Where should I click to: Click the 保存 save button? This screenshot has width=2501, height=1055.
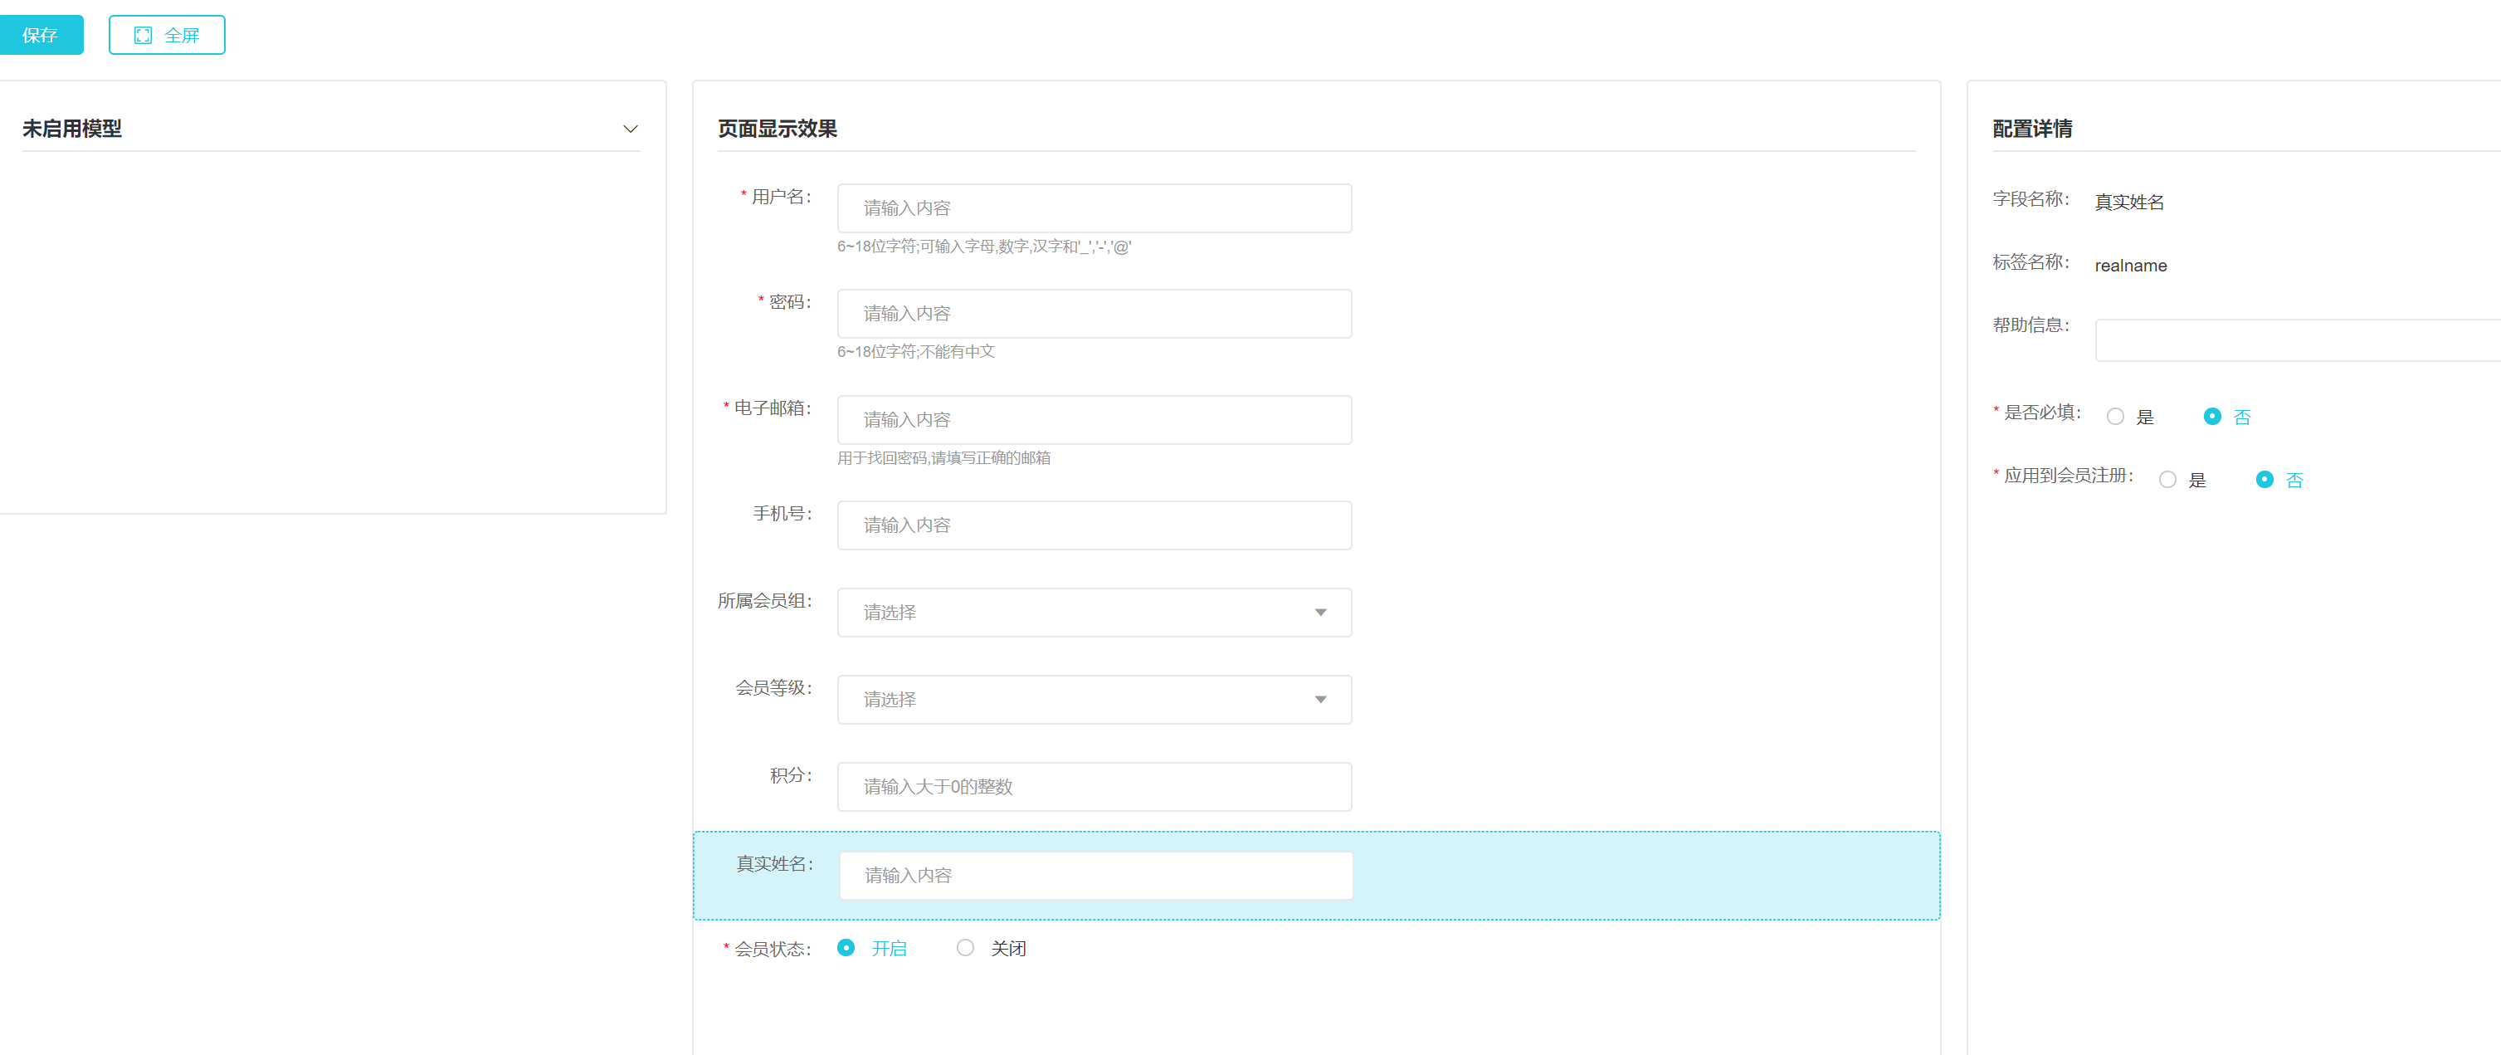[40, 35]
